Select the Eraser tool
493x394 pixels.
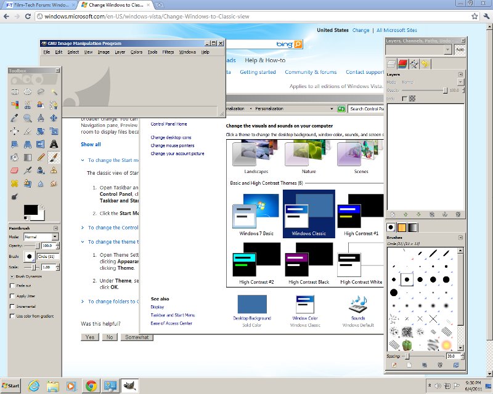[x=15, y=171]
